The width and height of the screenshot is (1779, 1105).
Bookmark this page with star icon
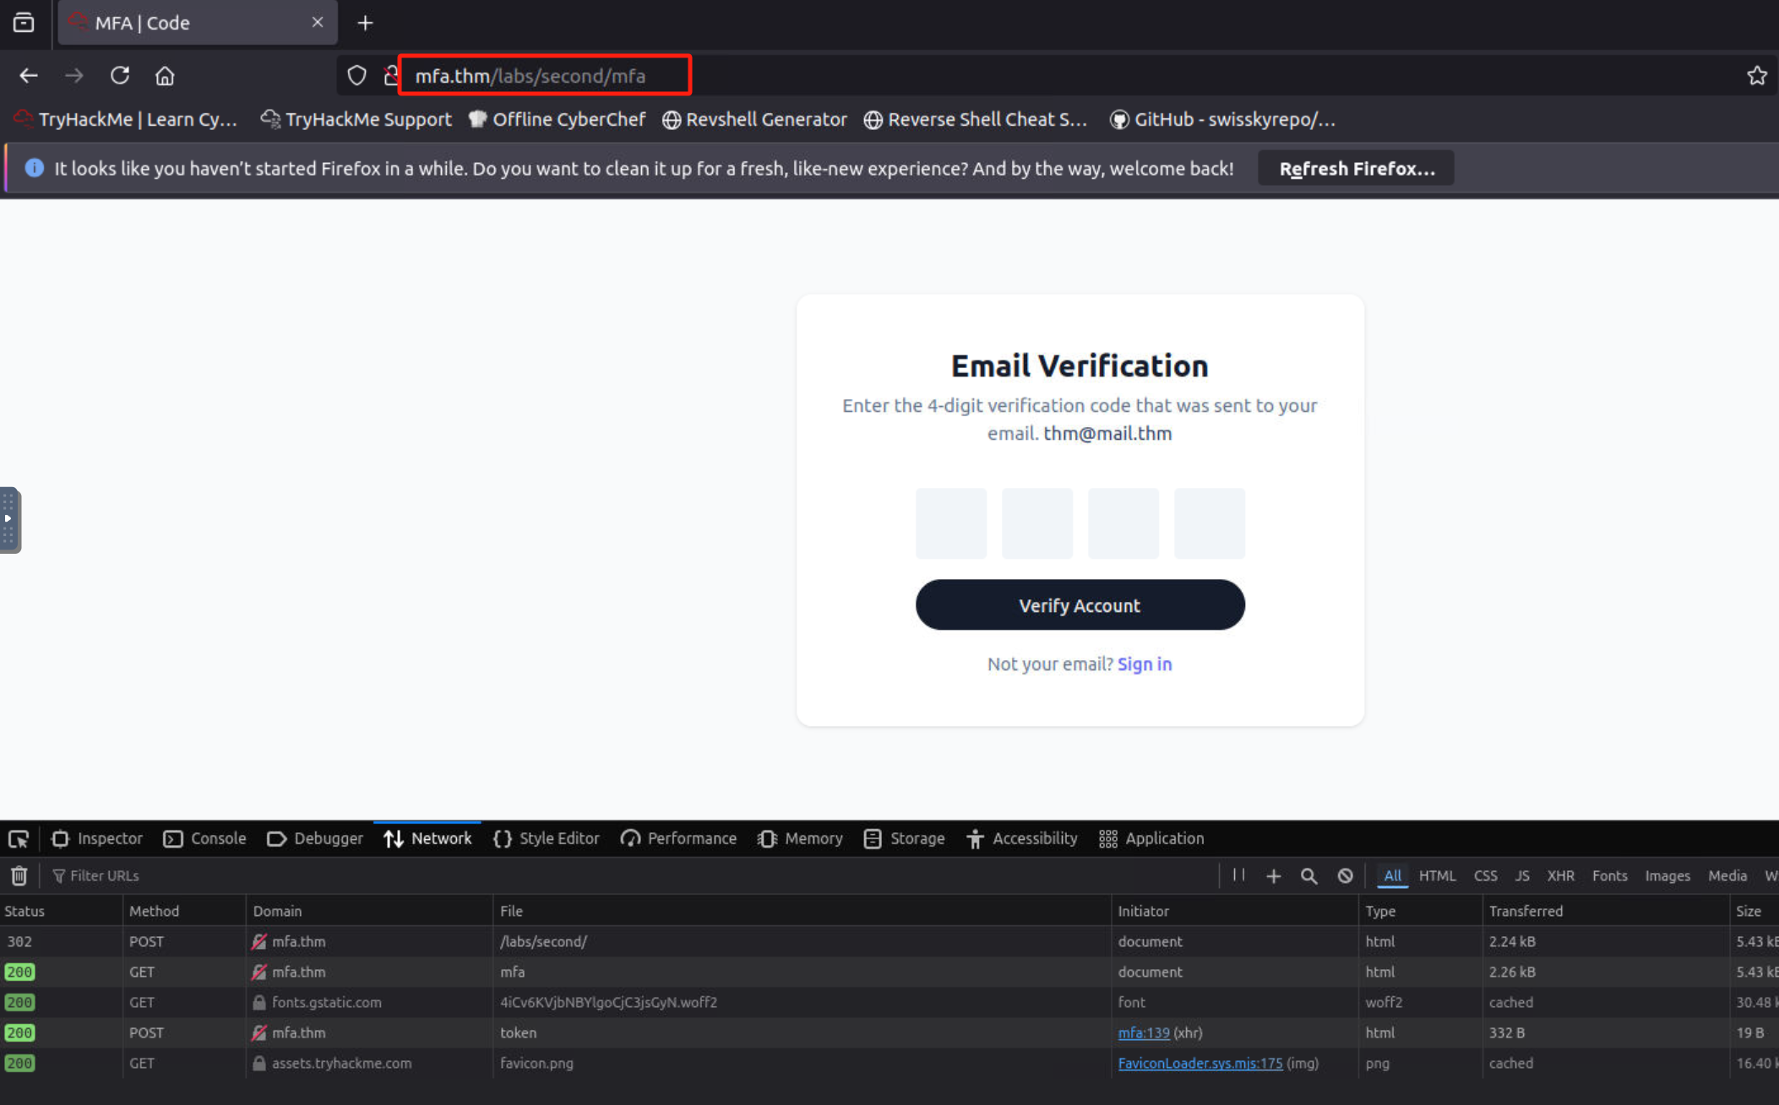tap(1757, 76)
